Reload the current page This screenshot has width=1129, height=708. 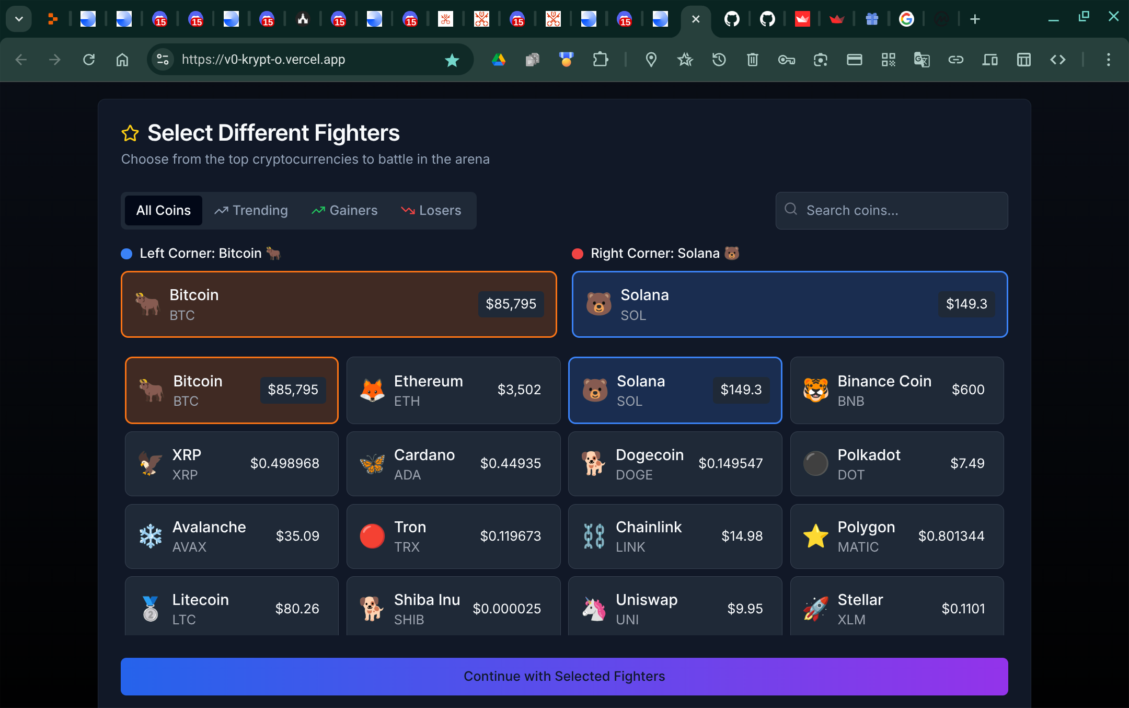[89, 60]
